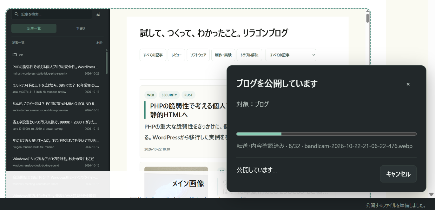Image resolution: width=435 pixels, height=210 pixels.
Task: Click the transfer status line mentioning bandicam webp file
Action: click(x=325, y=146)
